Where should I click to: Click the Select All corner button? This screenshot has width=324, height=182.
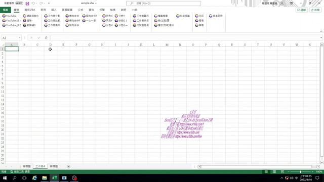[3, 45]
